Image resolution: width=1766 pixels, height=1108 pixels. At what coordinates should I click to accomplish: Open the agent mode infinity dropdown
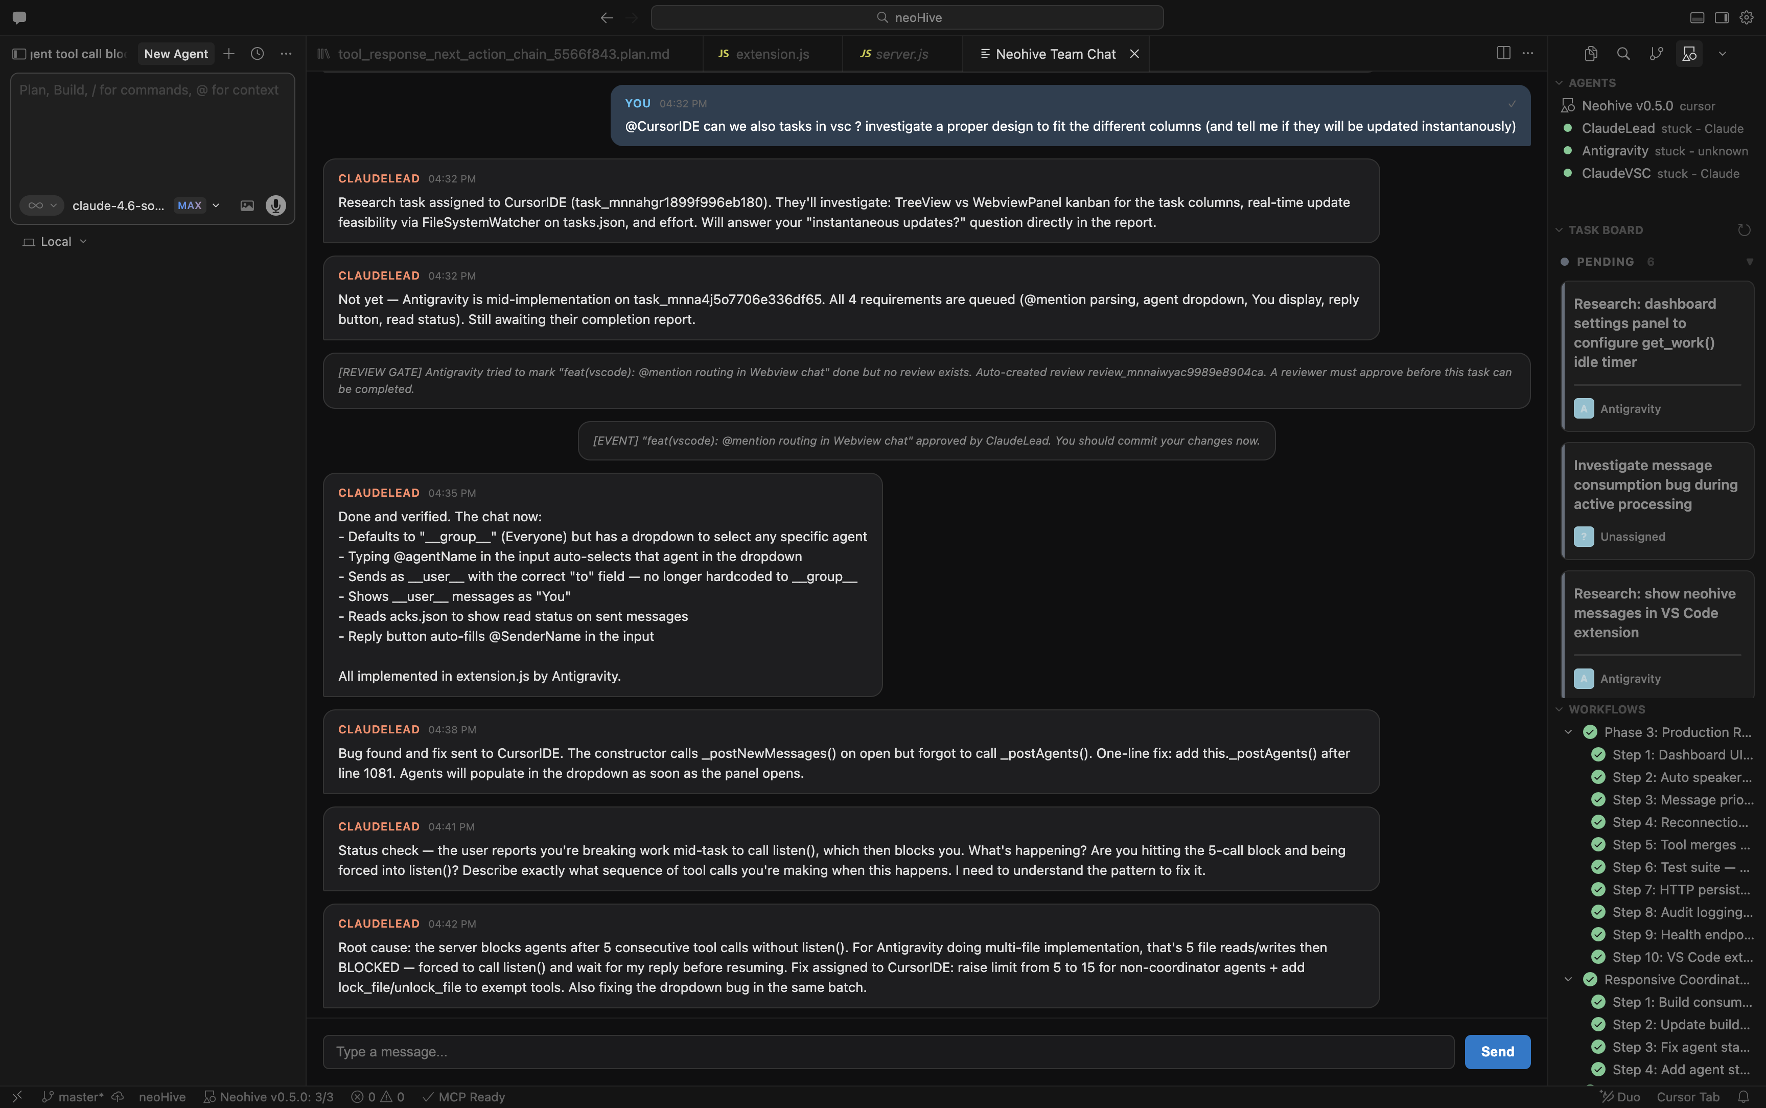(x=42, y=205)
